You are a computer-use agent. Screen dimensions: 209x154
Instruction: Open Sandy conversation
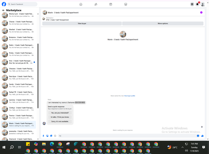point(18,86)
